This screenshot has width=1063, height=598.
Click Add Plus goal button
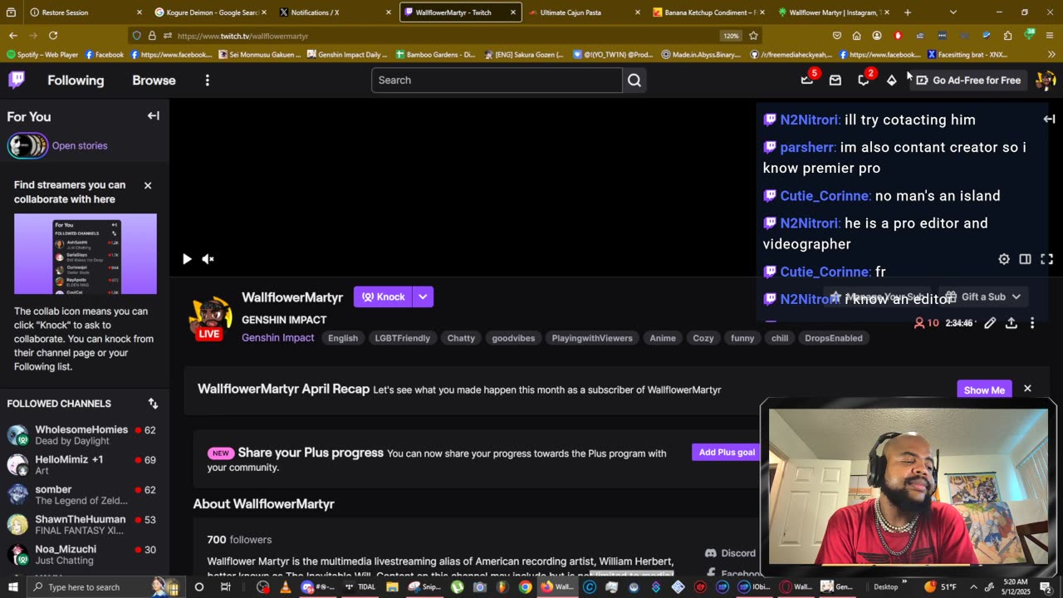point(727,453)
